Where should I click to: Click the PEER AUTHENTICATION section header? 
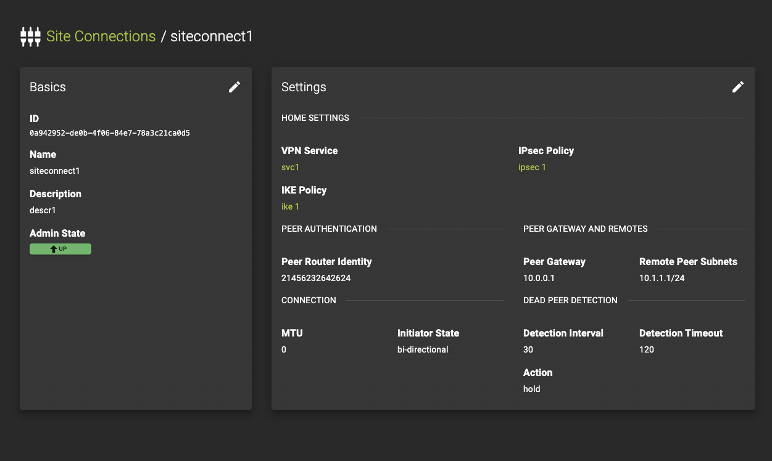coord(329,229)
